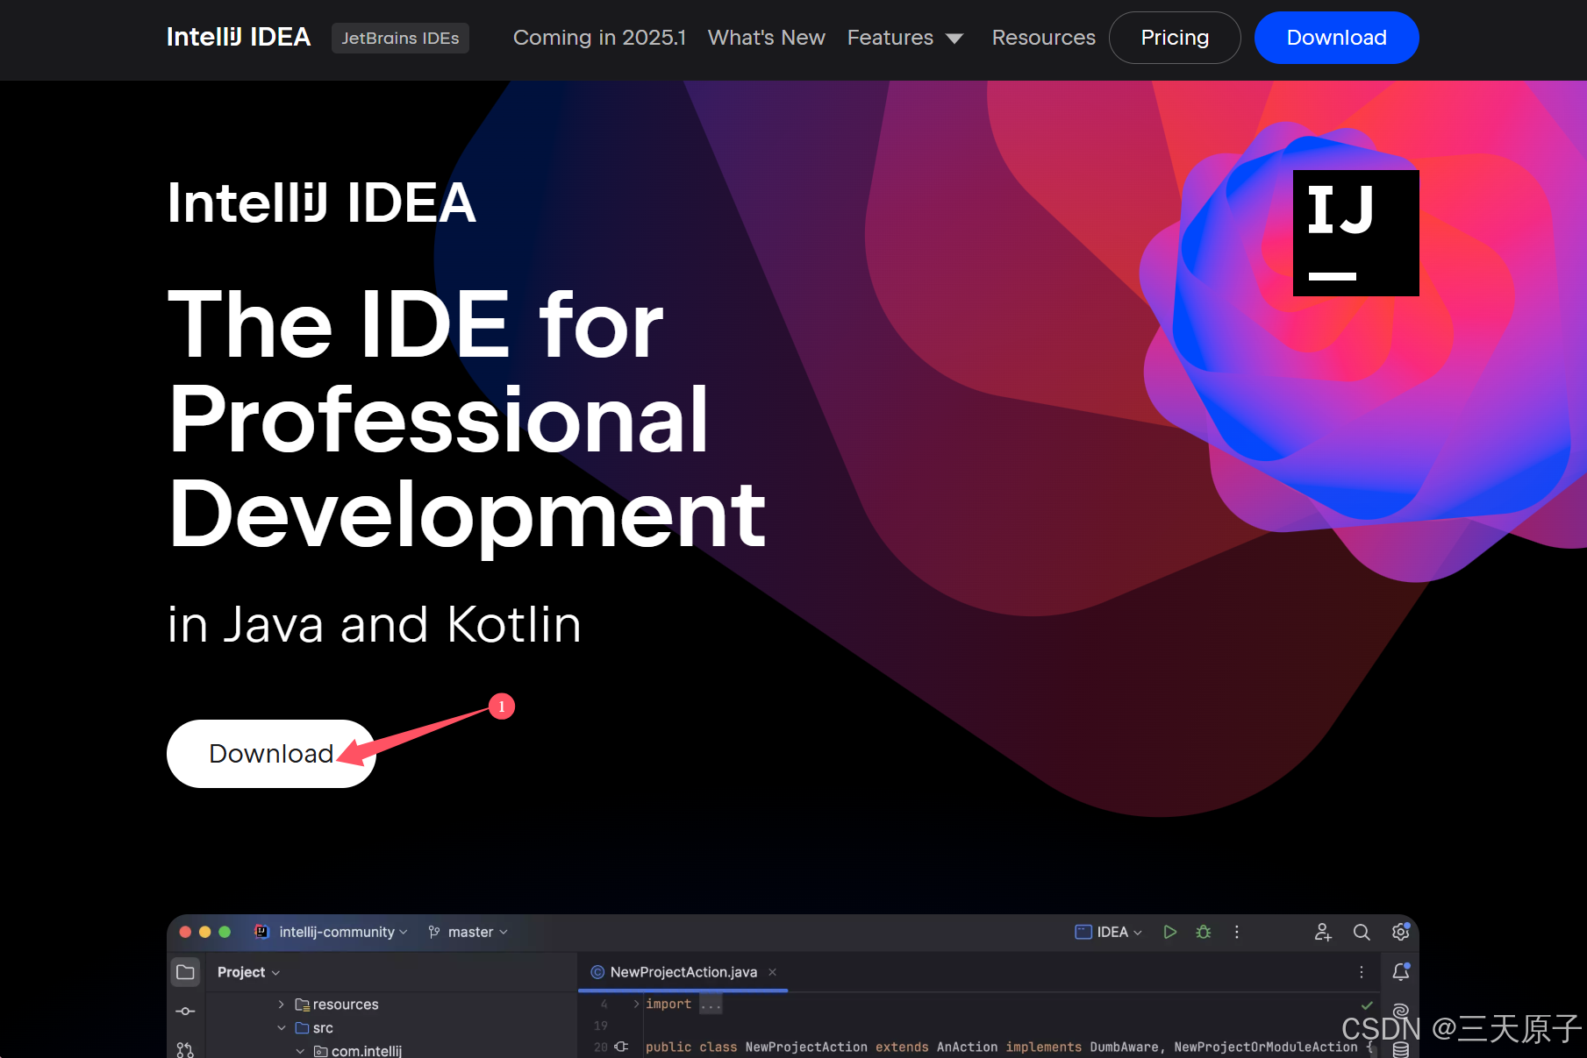This screenshot has width=1587, height=1058.
Task: Open the intellij-community project dropdown
Action: [343, 932]
